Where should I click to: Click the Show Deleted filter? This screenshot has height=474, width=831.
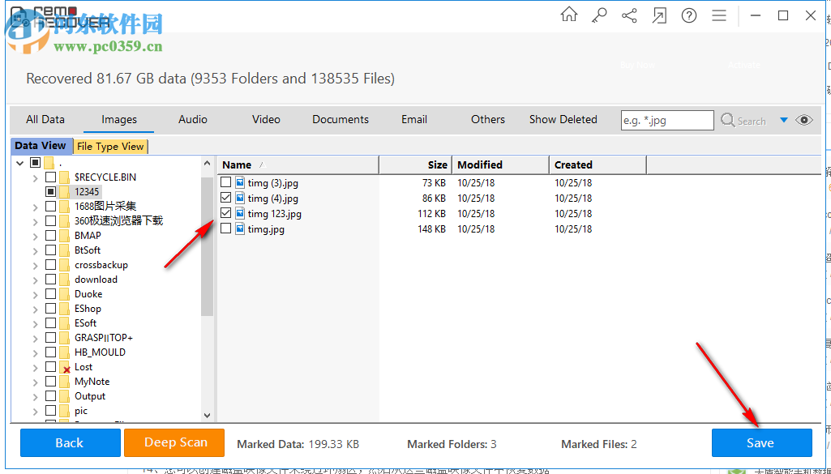[563, 120]
